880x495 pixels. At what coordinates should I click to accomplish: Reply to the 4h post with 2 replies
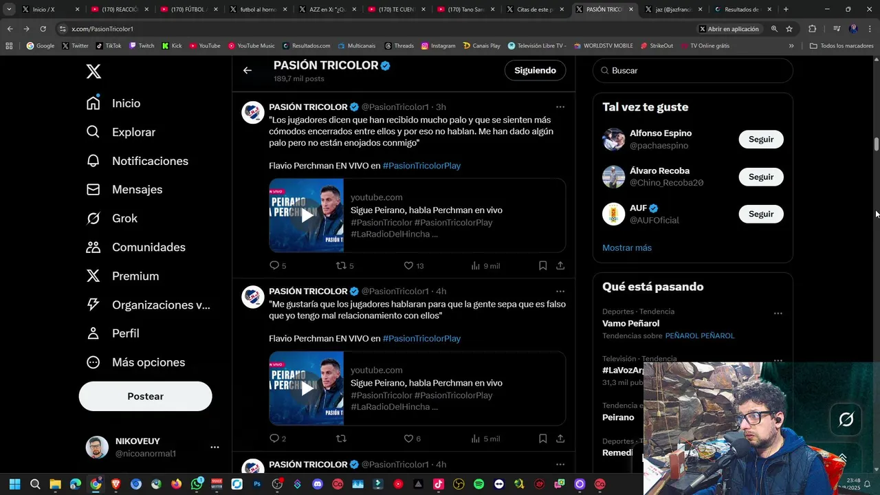coord(274,438)
